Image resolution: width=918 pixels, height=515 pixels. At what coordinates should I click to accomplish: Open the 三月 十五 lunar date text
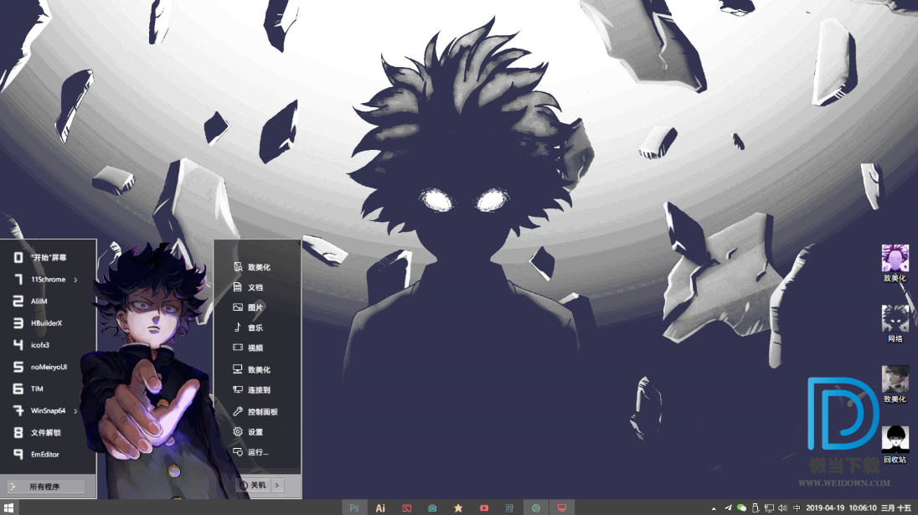896,508
